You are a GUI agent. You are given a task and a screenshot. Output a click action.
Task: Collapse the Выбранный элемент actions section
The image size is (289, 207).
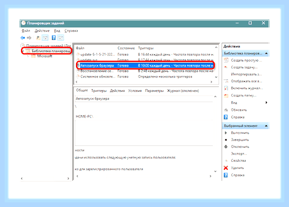[x=266, y=126]
